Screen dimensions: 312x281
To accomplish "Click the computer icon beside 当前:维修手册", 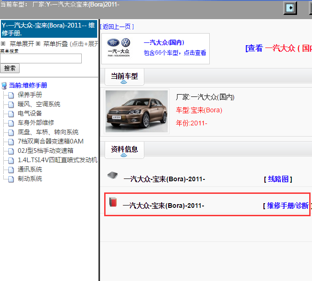I will 4,86.
